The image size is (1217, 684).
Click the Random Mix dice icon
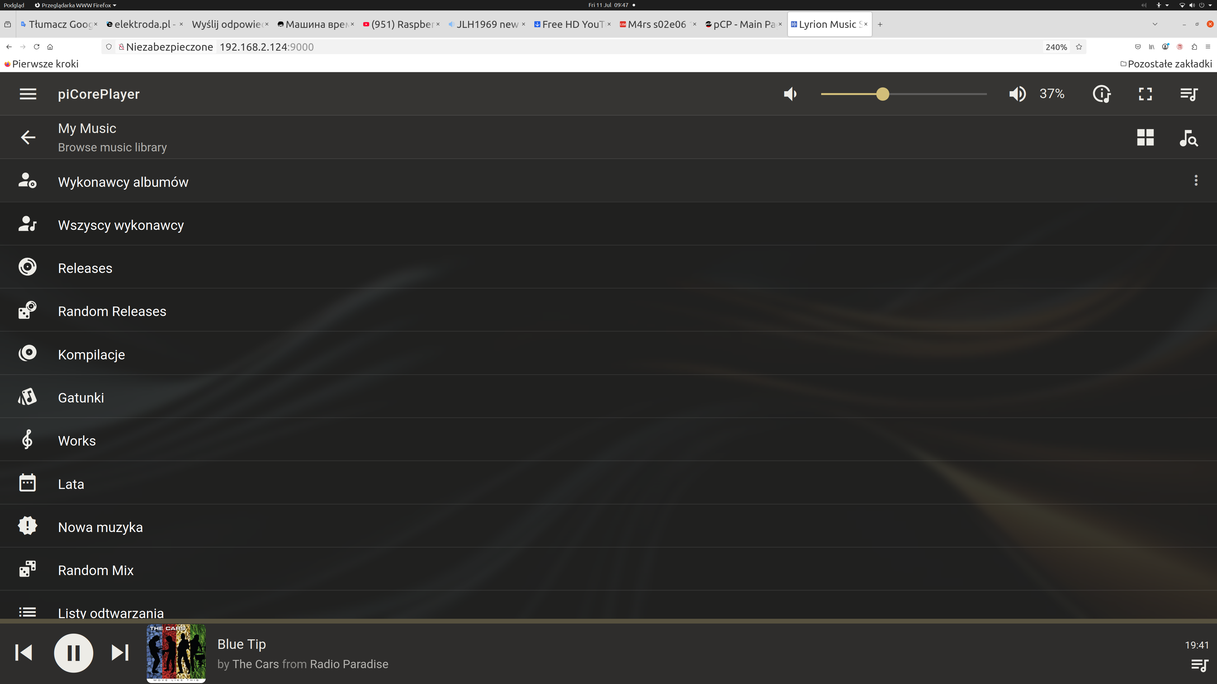(27, 569)
